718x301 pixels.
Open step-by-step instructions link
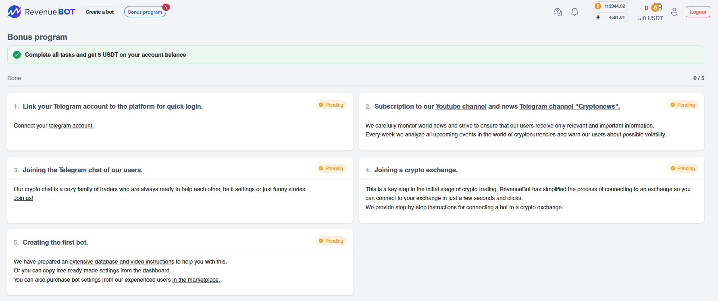pos(426,207)
